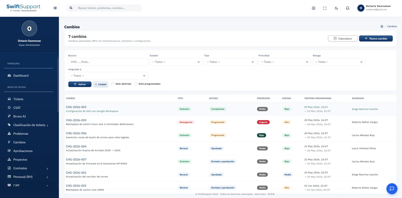Expand the Personal (RH) submenu

(x=47, y=177)
